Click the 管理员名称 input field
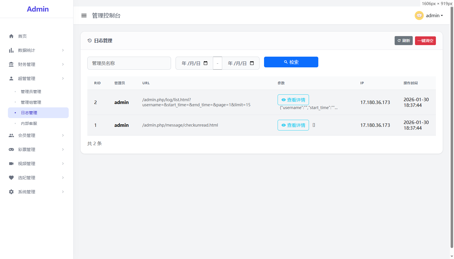Image resolution: width=454 pixels, height=259 pixels. pyautogui.click(x=129, y=63)
